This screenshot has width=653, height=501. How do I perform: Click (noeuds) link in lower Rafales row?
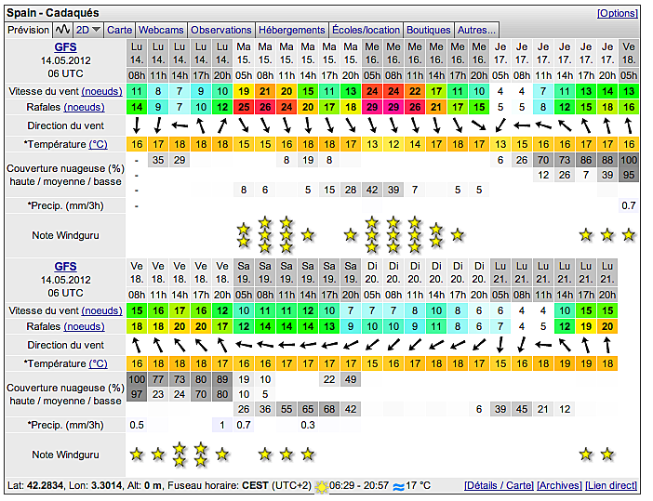84,326
